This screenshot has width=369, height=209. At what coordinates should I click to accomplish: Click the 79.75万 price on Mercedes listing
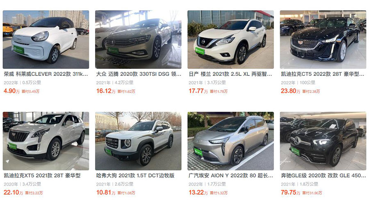pos(290,193)
